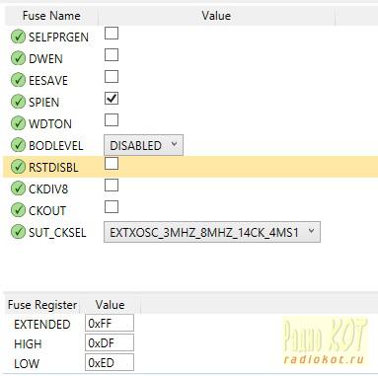Toggle the WDTON fuse checkbox
378x376 pixels.
tap(112, 120)
